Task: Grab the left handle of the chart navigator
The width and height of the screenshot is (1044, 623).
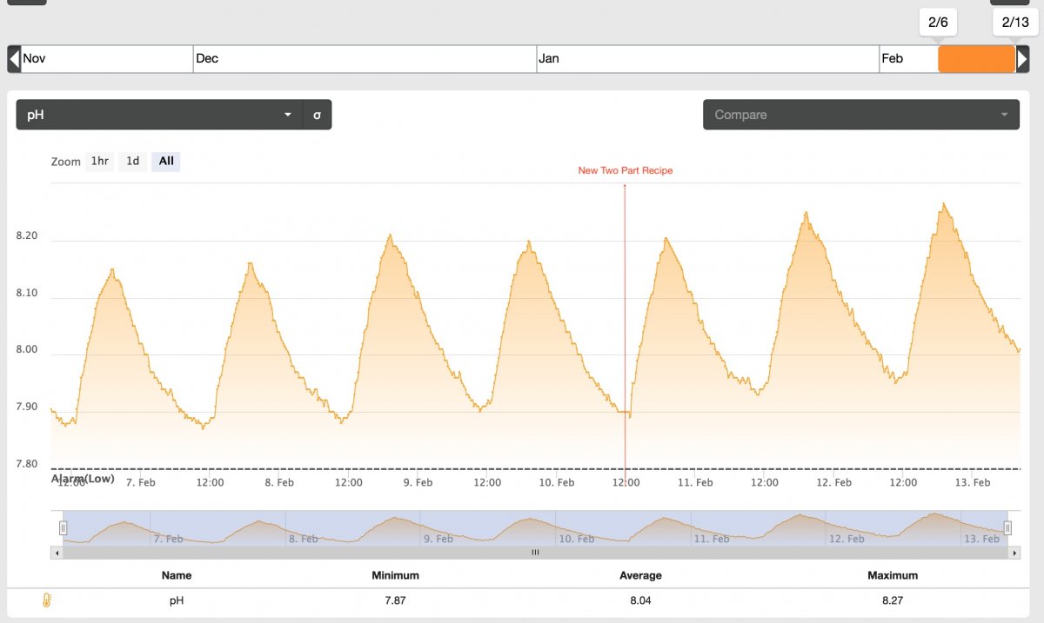Action: click(x=63, y=527)
